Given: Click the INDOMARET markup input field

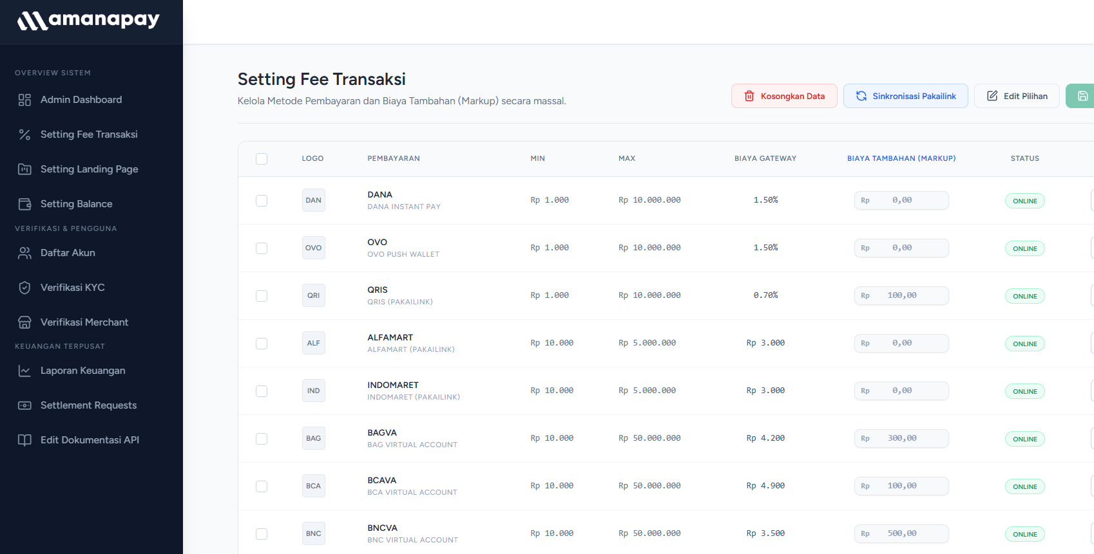Looking at the screenshot, I should coord(901,391).
